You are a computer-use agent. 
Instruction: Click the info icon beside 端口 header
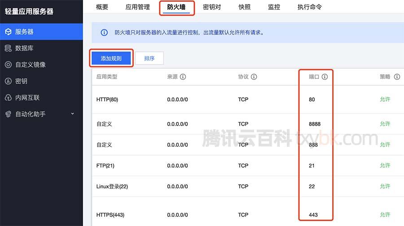(x=325, y=77)
